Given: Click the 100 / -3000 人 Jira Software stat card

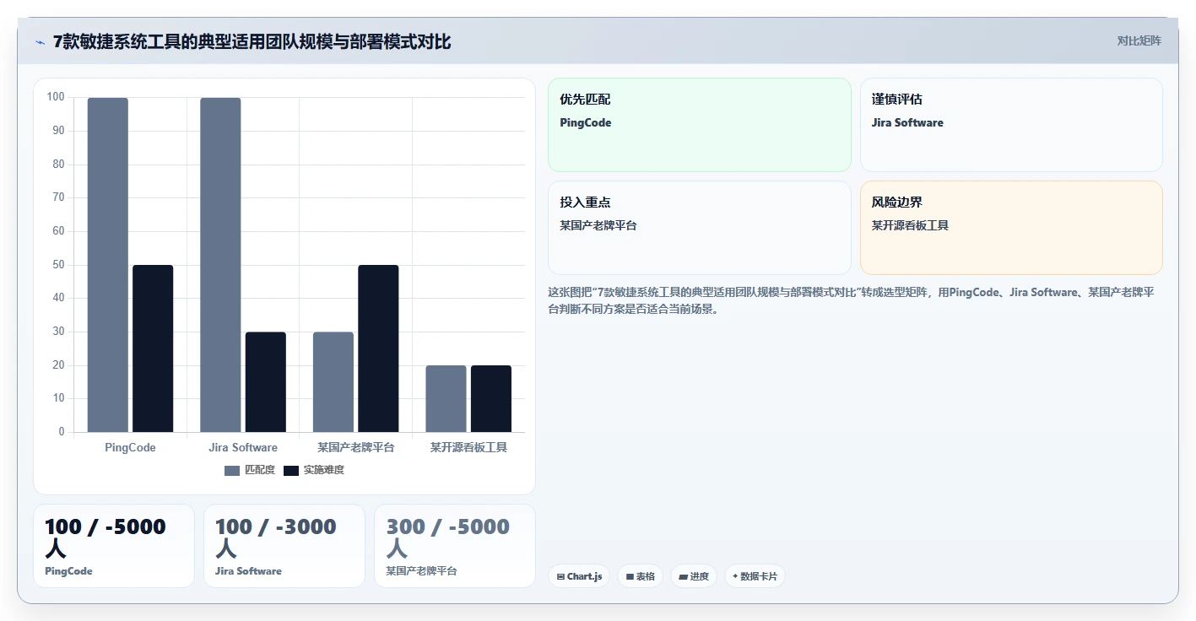Looking at the screenshot, I should (284, 546).
